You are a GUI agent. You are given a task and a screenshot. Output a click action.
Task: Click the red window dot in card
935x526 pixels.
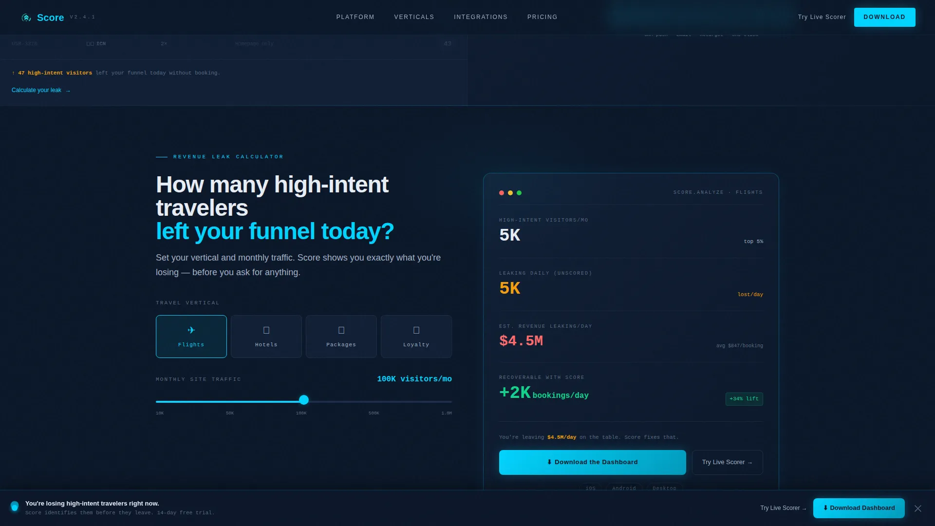[502, 193]
